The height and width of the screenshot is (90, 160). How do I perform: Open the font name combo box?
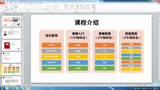pos(24,6)
